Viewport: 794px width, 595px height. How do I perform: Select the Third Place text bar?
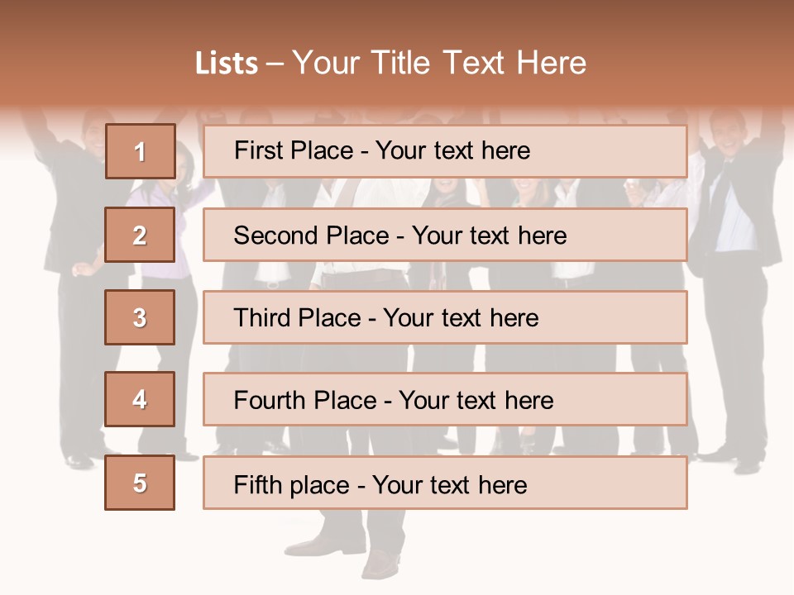point(445,317)
